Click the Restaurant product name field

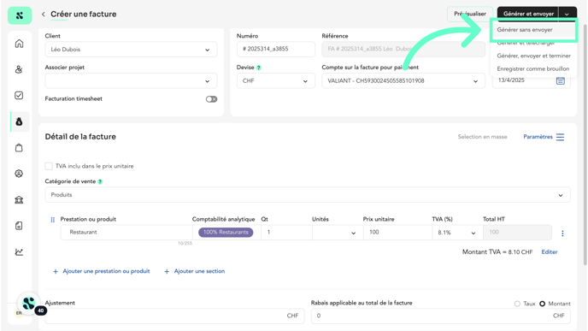tap(126, 233)
